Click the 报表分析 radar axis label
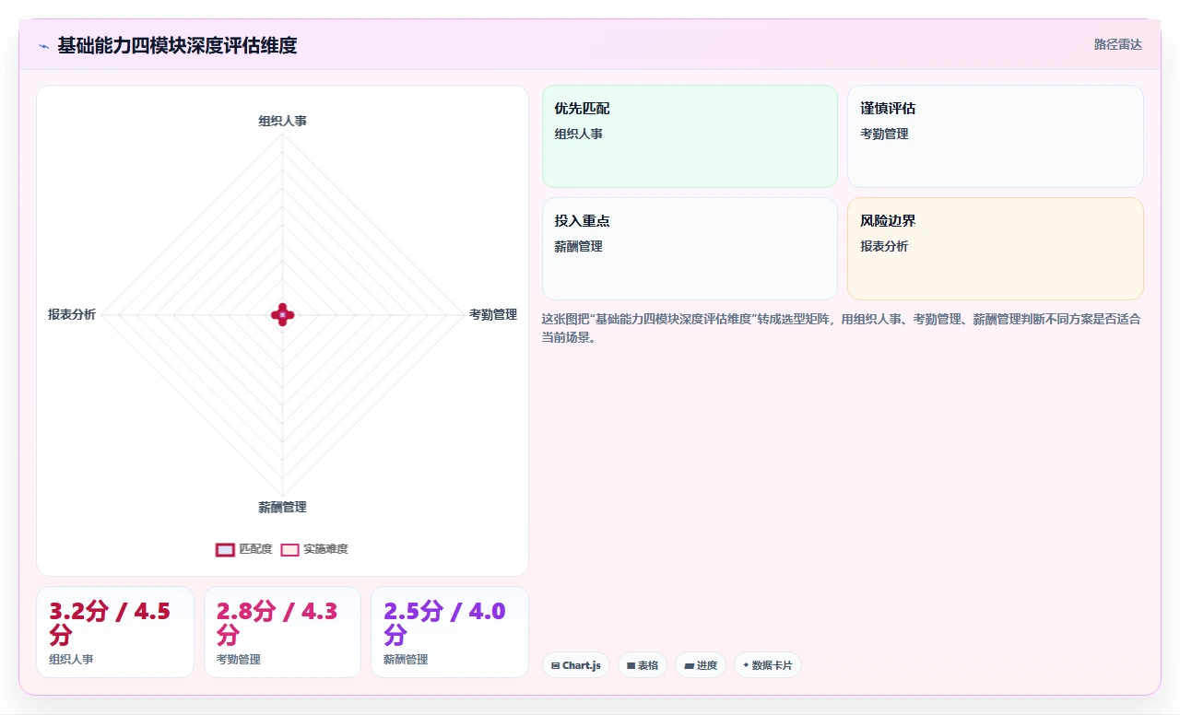This screenshot has height=715, width=1180. point(72,314)
